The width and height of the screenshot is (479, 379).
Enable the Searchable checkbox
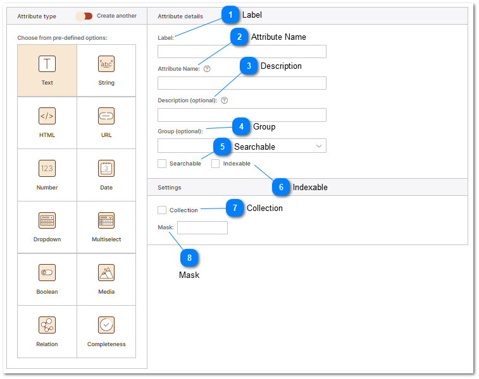click(x=162, y=164)
